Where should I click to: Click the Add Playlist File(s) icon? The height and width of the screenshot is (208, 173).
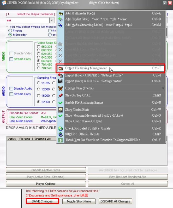[61, 19]
